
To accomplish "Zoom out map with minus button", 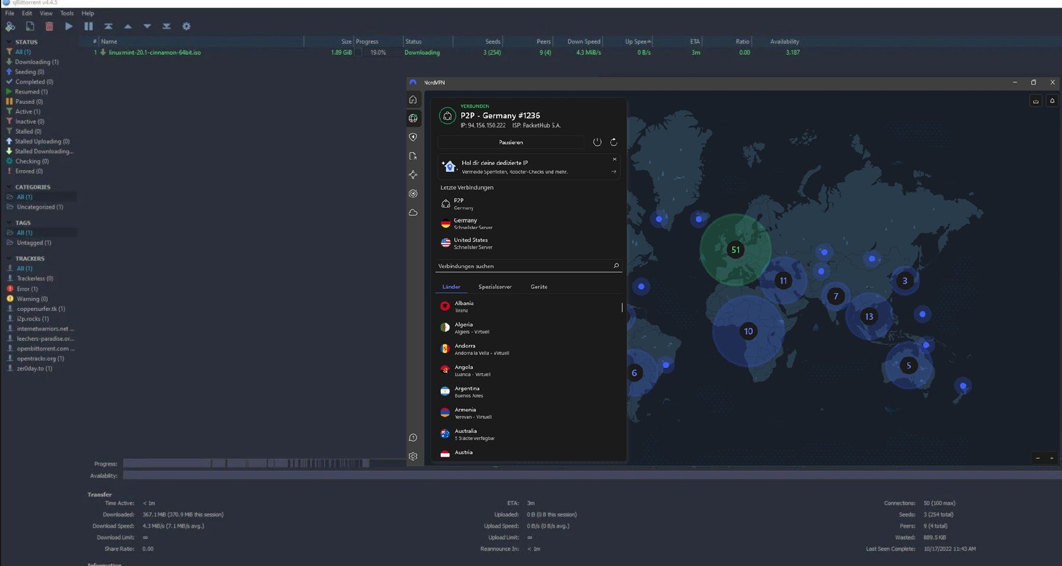I will click(1038, 458).
